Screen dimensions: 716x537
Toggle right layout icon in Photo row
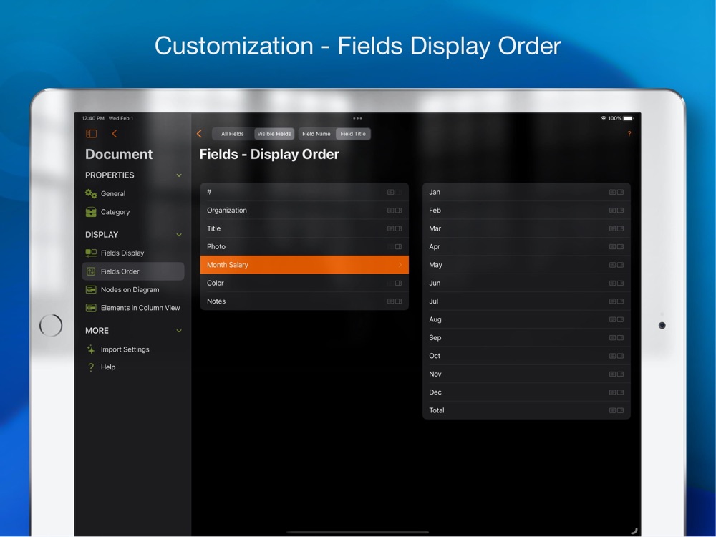(x=398, y=246)
